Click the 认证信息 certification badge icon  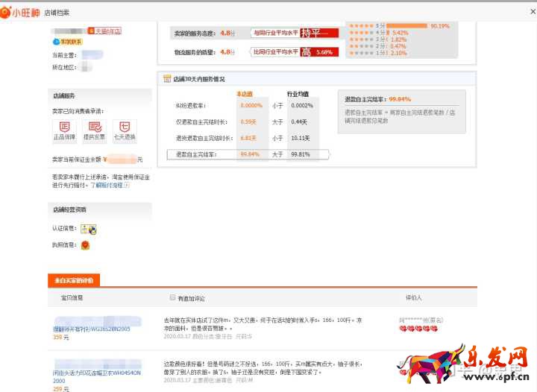coord(88,230)
